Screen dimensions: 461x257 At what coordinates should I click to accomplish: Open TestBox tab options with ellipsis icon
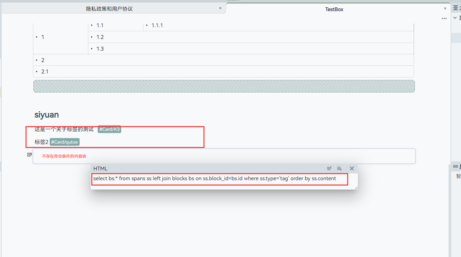click(444, 18)
